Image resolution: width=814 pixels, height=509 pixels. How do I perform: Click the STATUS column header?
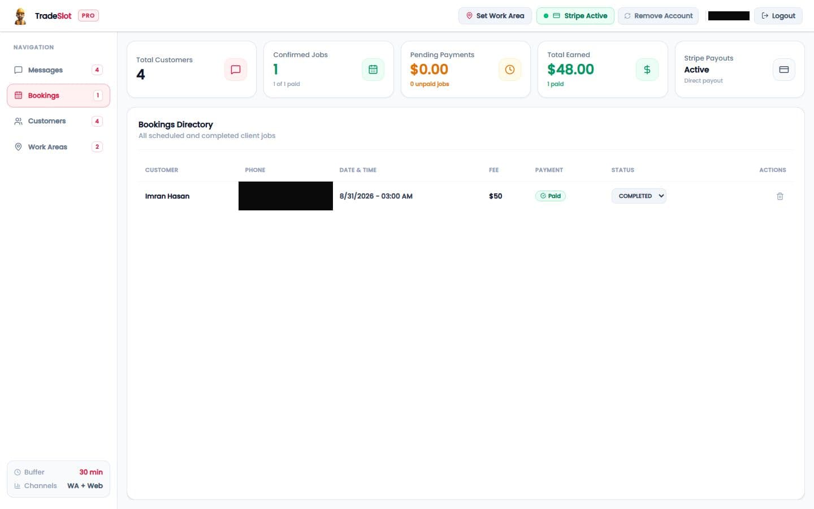coord(623,170)
